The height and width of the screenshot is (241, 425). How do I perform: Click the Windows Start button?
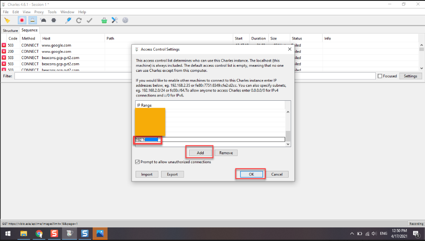point(8,234)
